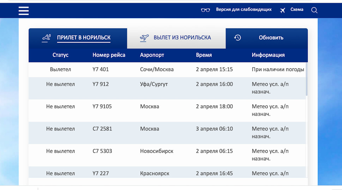The width and height of the screenshot is (342, 190).
Task: Select time 2 апреля 16:45
Action: point(214,173)
